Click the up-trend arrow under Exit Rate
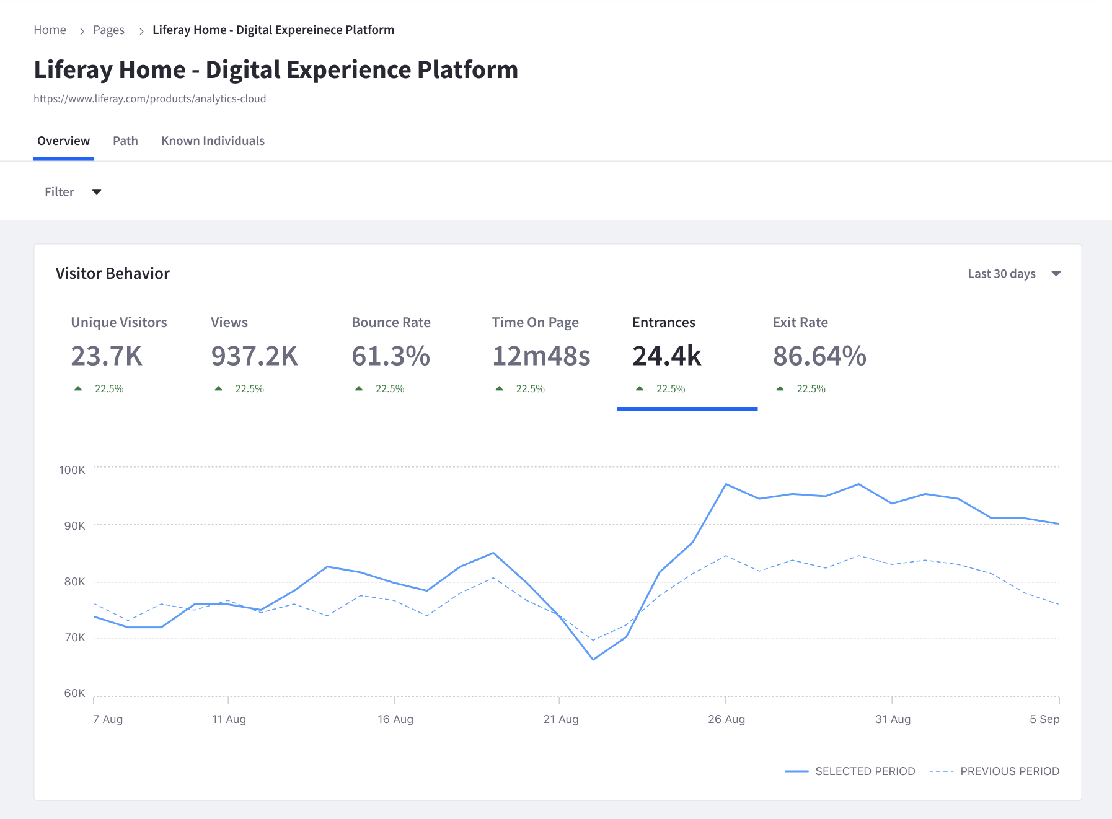This screenshot has height=819, width=1112. (x=780, y=388)
